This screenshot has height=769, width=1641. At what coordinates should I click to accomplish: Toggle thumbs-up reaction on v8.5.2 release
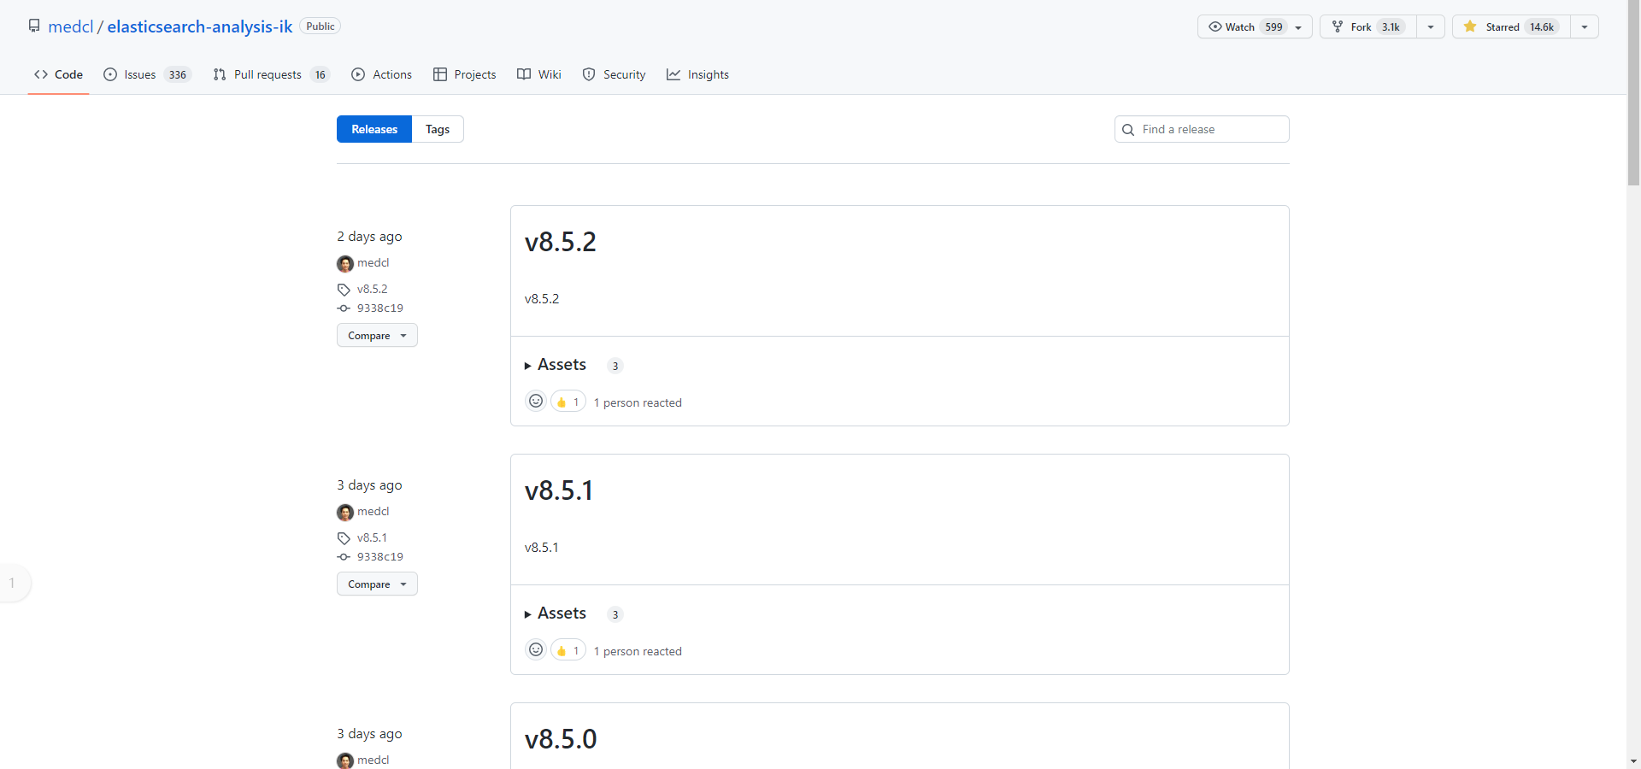coord(568,402)
